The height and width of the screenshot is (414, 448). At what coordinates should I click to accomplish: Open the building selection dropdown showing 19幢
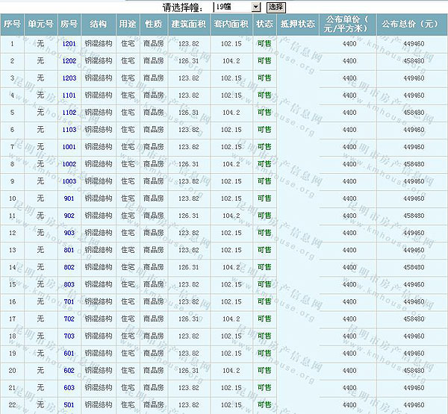coord(237,7)
